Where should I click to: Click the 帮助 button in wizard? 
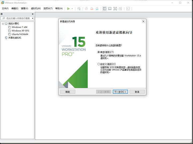tap(67, 92)
